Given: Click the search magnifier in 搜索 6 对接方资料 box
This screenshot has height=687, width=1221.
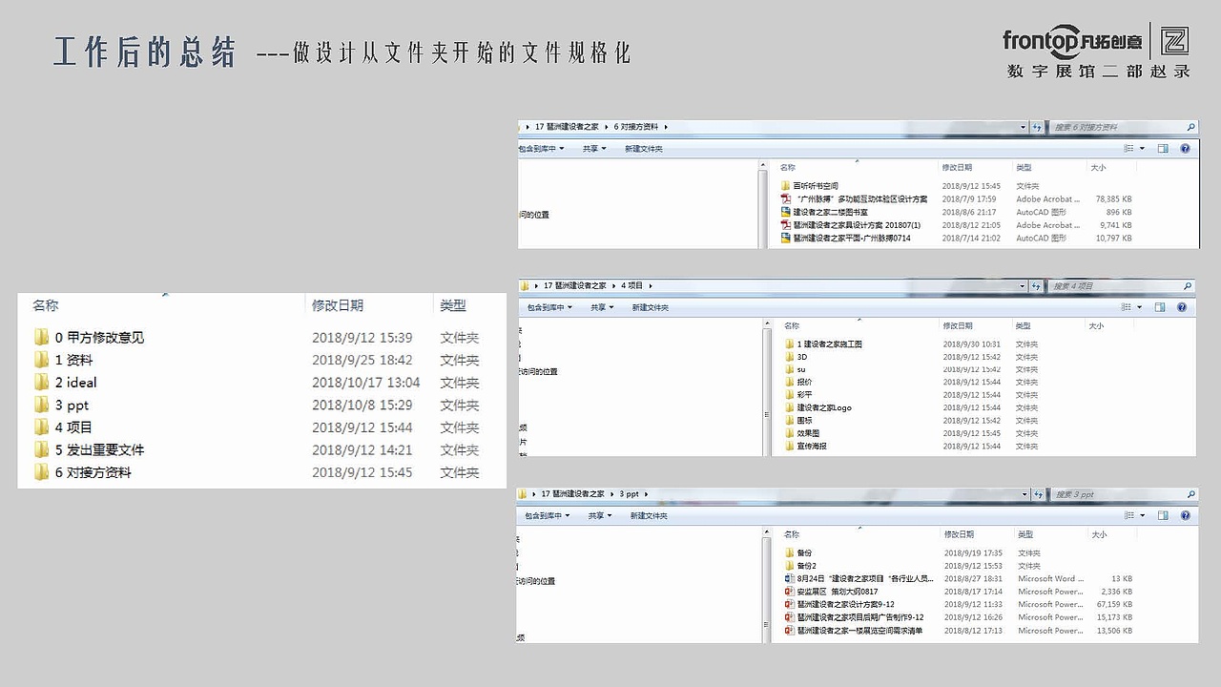Looking at the screenshot, I should pos(1190,126).
